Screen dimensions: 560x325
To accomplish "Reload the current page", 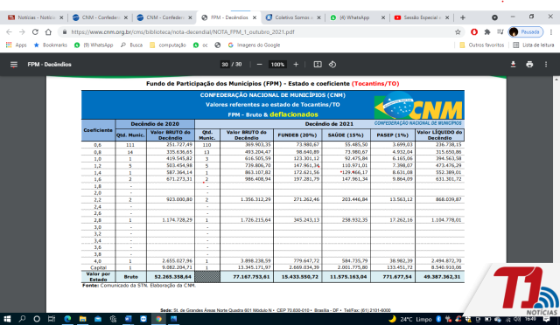I will [x=35, y=32].
